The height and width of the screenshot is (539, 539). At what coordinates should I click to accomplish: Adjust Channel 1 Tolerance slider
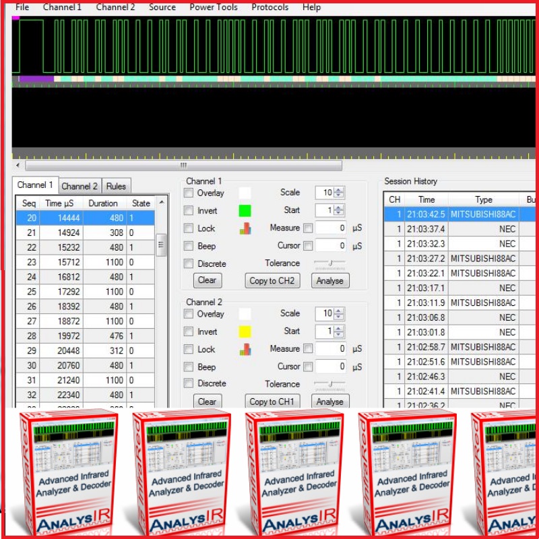pyautogui.click(x=330, y=263)
